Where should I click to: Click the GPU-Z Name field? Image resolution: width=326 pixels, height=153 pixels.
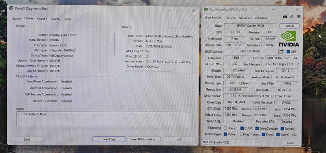[250, 26]
